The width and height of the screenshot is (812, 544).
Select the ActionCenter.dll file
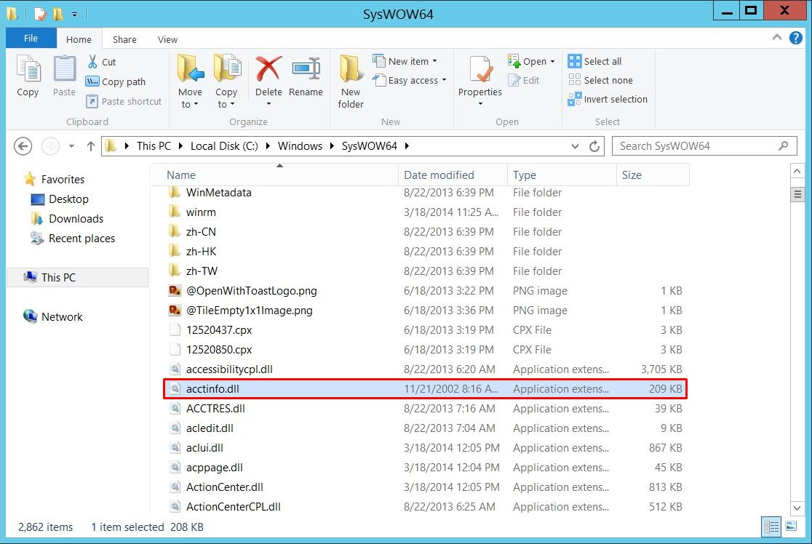425,487
